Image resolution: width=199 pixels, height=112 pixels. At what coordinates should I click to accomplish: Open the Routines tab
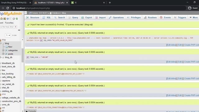[x=150, y=17]
